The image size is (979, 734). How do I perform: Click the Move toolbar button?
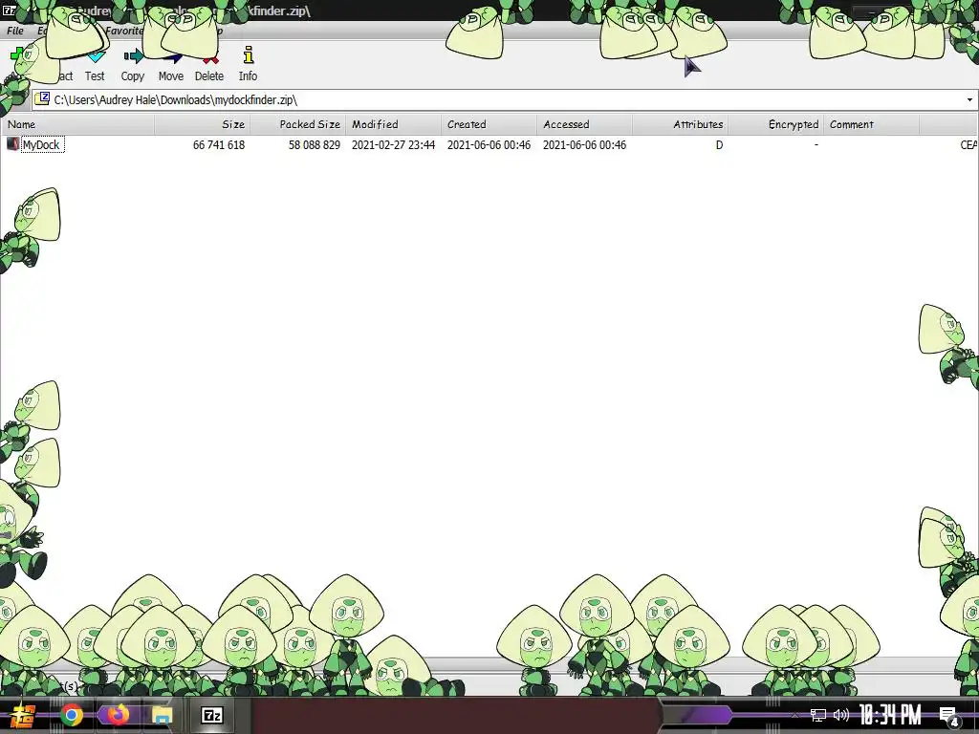click(x=170, y=64)
